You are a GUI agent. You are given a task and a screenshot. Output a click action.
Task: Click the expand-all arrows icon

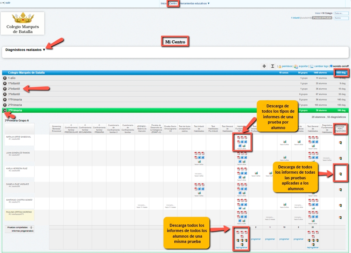[264, 66]
